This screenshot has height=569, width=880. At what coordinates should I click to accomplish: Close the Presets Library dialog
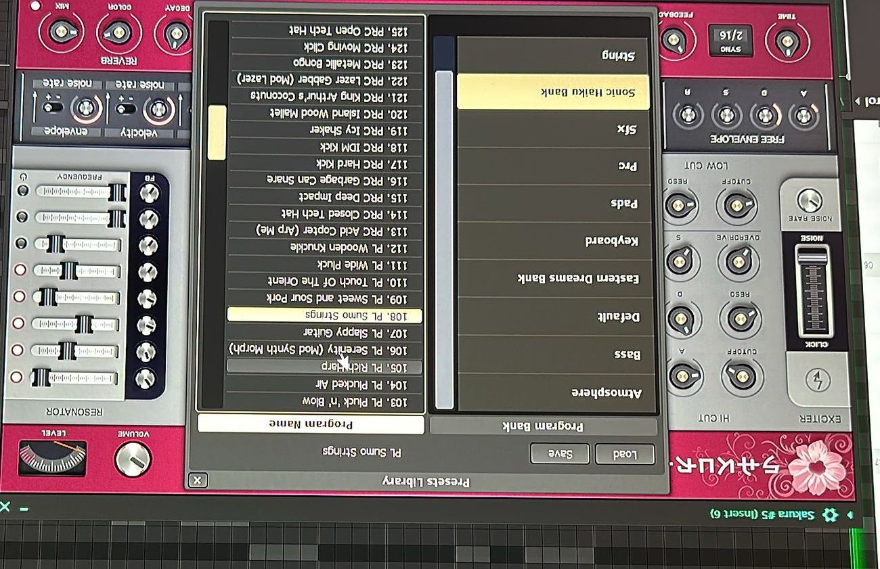[x=197, y=480]
